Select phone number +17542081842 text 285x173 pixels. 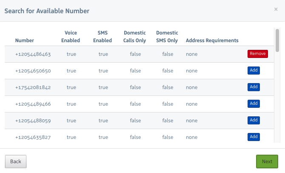[x=33, y=87]
